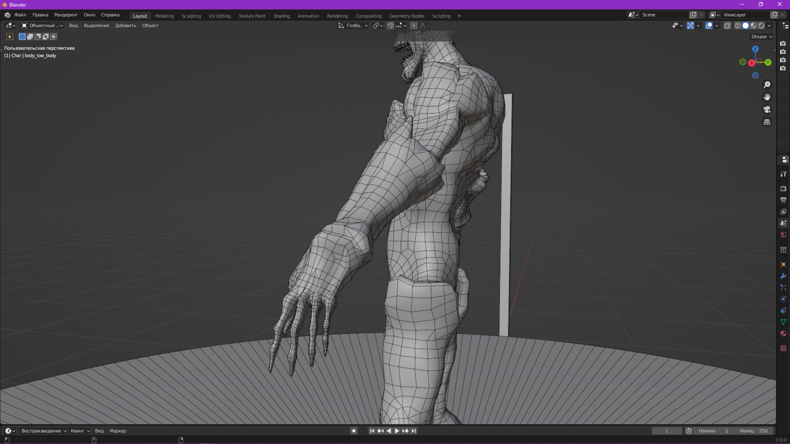Click the Добавить button in viewport header

coord(125,25)
